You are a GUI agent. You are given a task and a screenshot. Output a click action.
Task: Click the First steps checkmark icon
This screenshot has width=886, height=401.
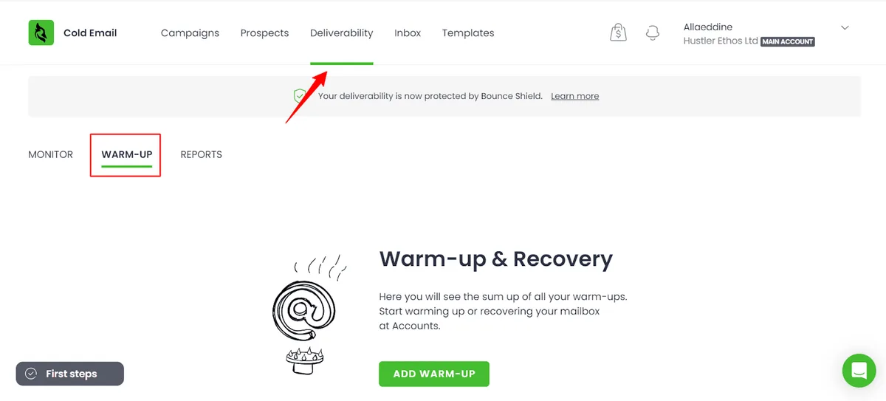[31, 374]
